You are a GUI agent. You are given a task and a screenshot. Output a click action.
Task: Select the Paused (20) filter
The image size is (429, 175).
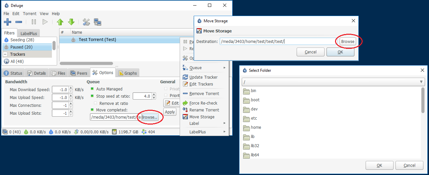[x=27, y=47]
